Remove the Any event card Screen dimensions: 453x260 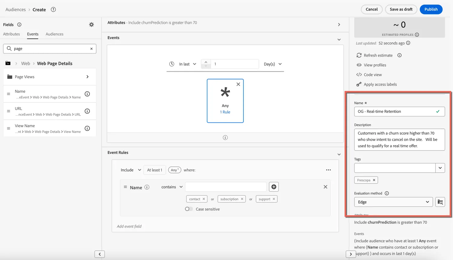tap(238, 84)
